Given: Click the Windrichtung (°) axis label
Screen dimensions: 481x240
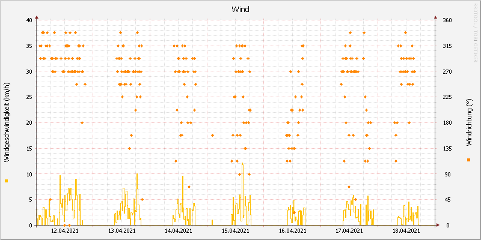Looking at the screenshot, I should [468, 123].
